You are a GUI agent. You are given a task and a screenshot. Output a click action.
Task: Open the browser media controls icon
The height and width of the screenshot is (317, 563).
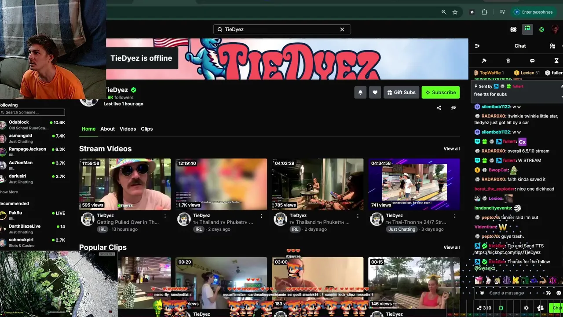[x=502, y=12]
